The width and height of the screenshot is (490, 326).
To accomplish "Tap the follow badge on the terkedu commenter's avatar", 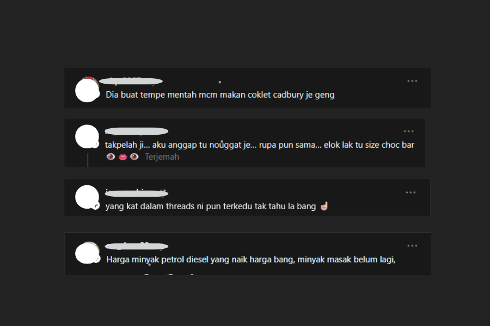I will (96, 206).
